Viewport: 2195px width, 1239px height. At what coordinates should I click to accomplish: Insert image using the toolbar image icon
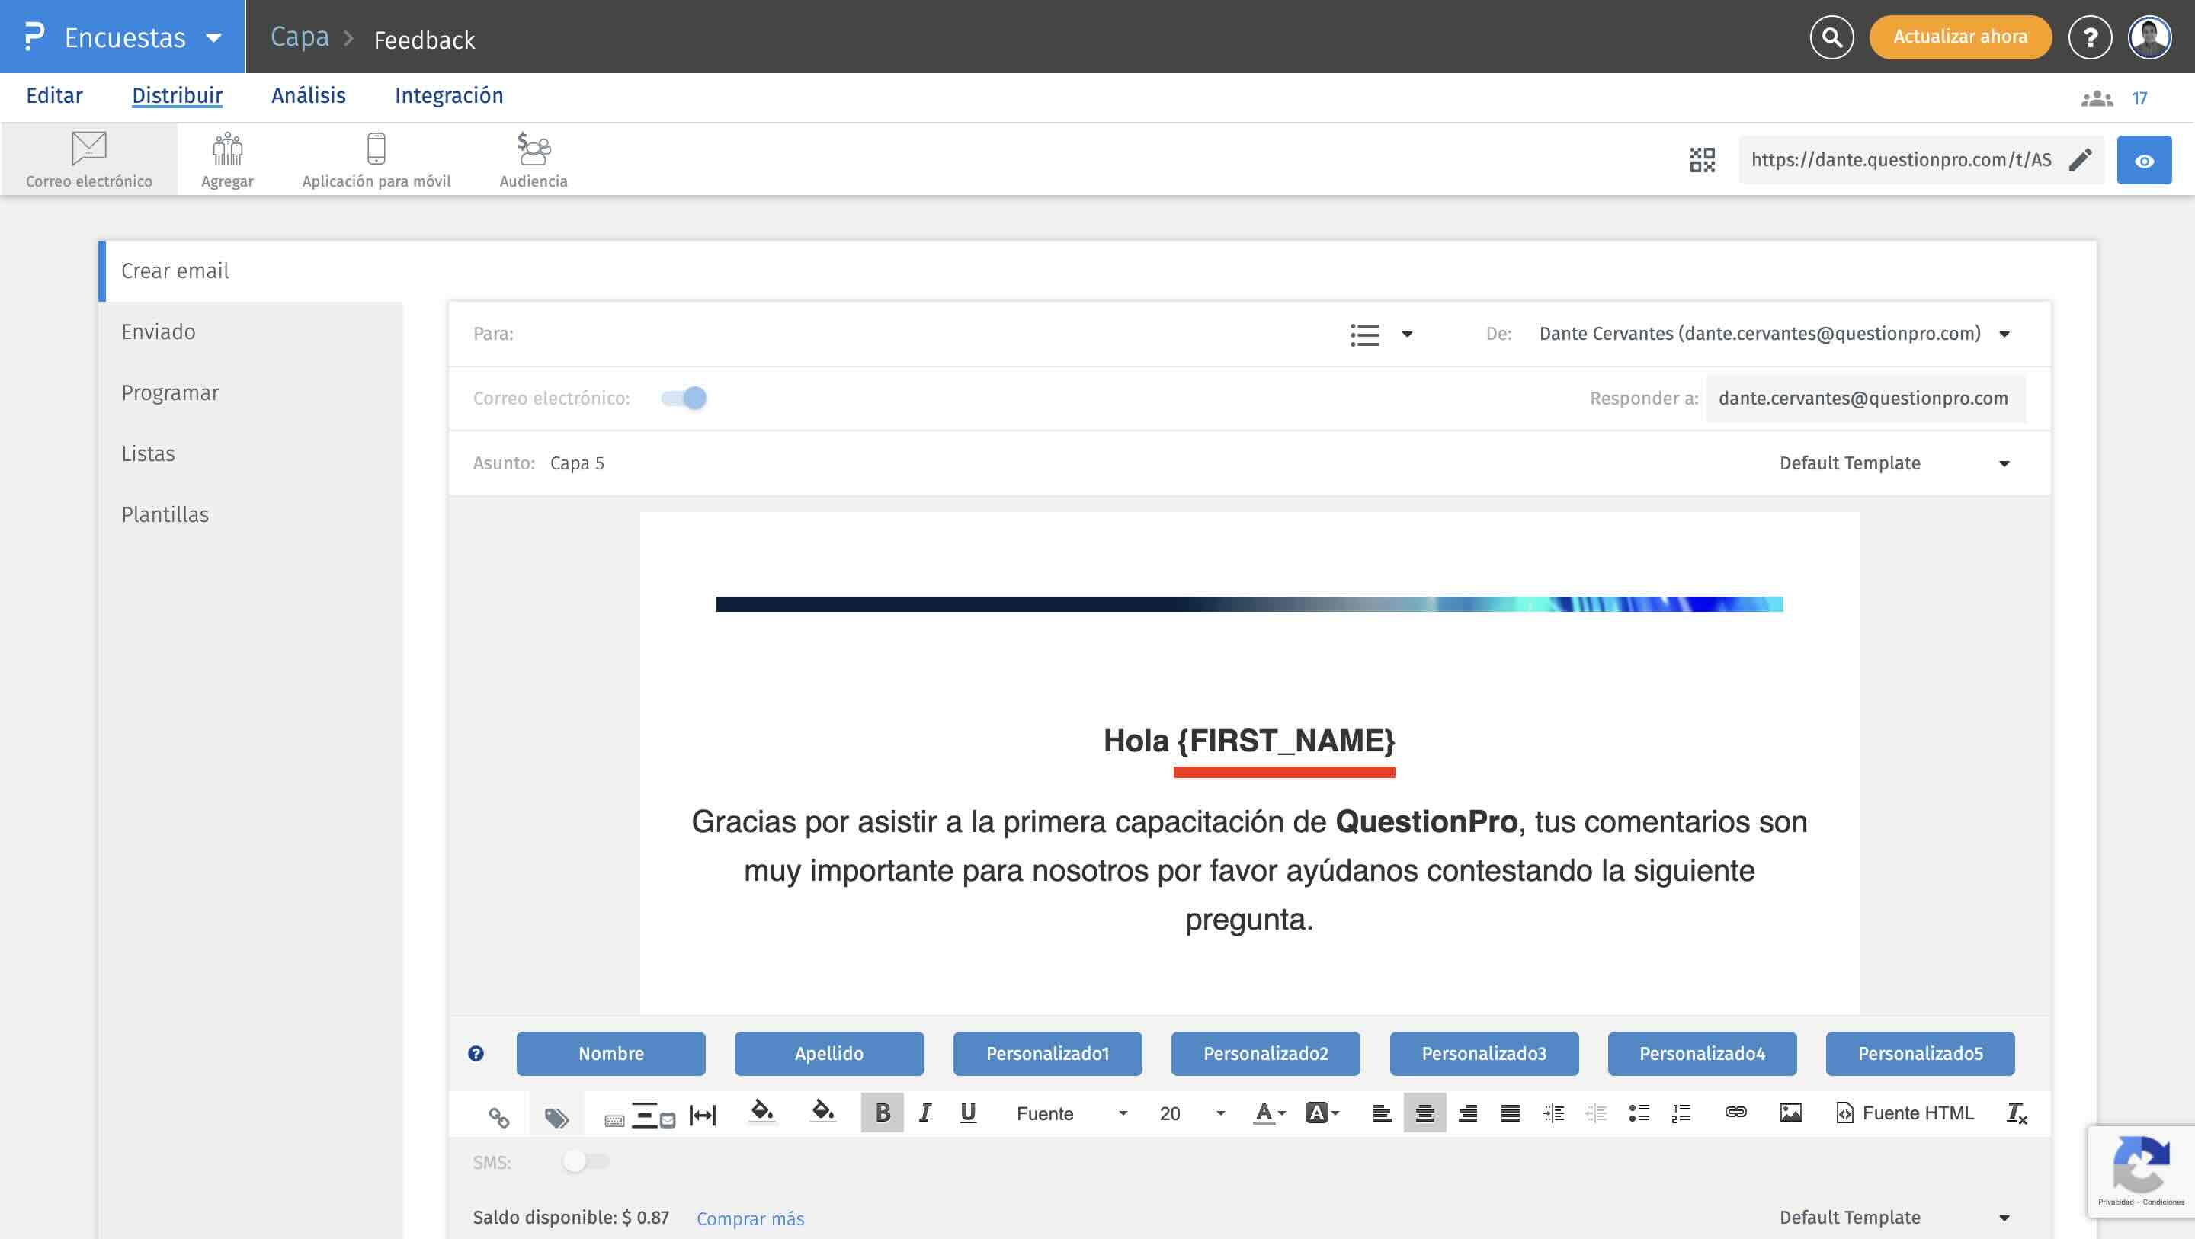(1790, 1113)
